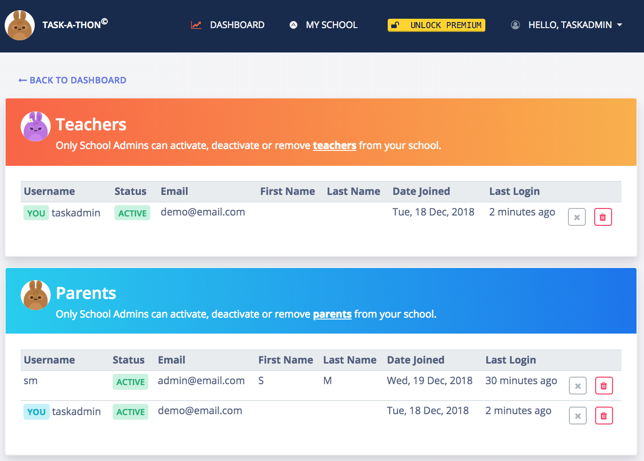Deactivate taskadmin in Parents table

(x=578, y=416)
